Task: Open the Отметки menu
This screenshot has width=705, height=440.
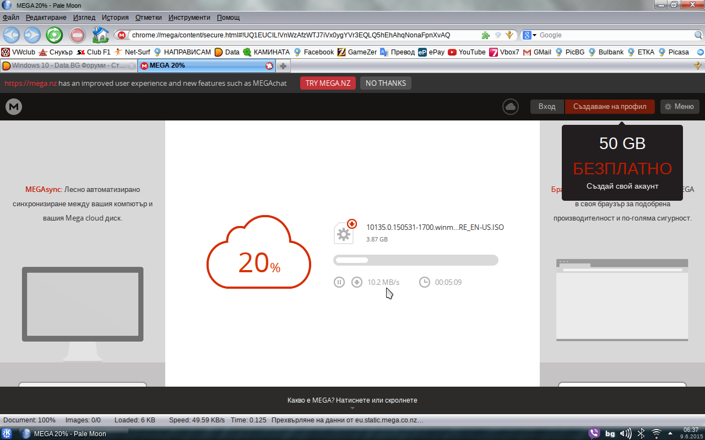Action: pyautogui.click(x=149, y=18)
